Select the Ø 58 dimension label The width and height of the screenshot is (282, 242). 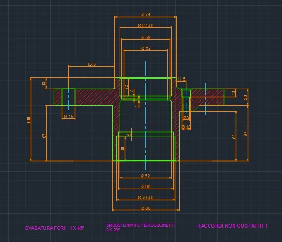click(x=145, y=37)
